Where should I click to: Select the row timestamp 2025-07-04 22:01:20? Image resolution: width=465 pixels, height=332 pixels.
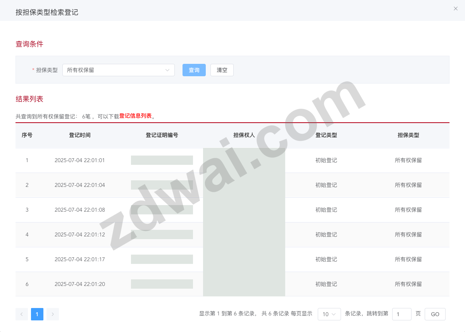(80, 284)
